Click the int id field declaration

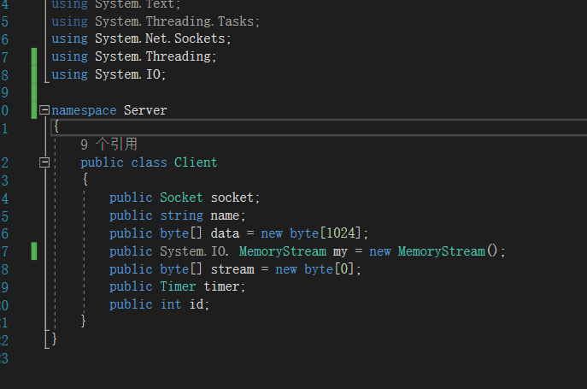(159, 304)
